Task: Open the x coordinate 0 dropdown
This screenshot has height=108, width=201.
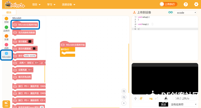Action: coord(37,63)
